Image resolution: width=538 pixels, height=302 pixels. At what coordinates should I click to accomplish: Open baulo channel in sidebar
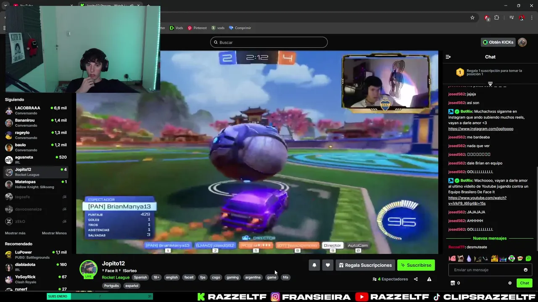point(36,147)
